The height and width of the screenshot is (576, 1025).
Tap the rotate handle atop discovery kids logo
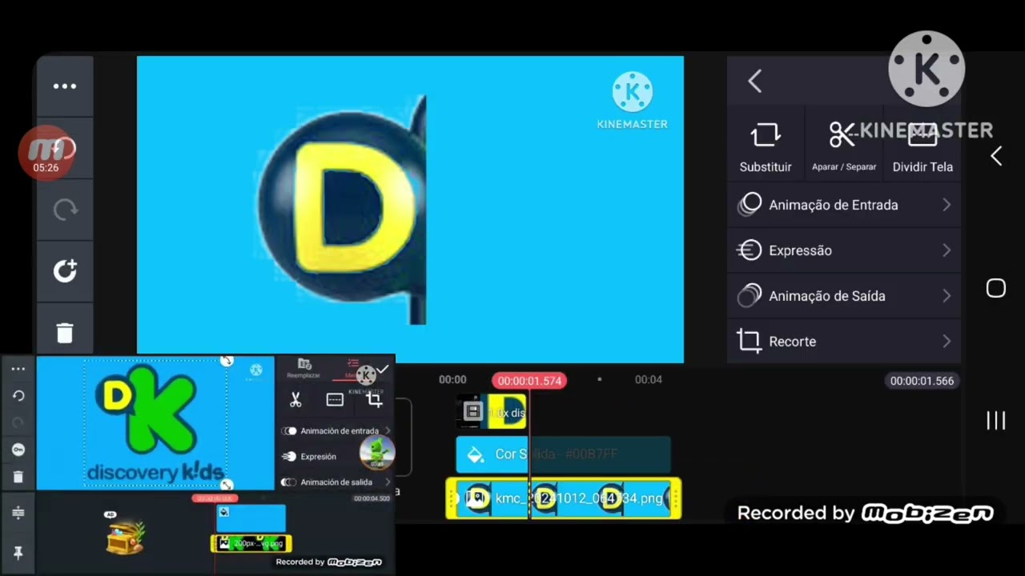(227, 362)
